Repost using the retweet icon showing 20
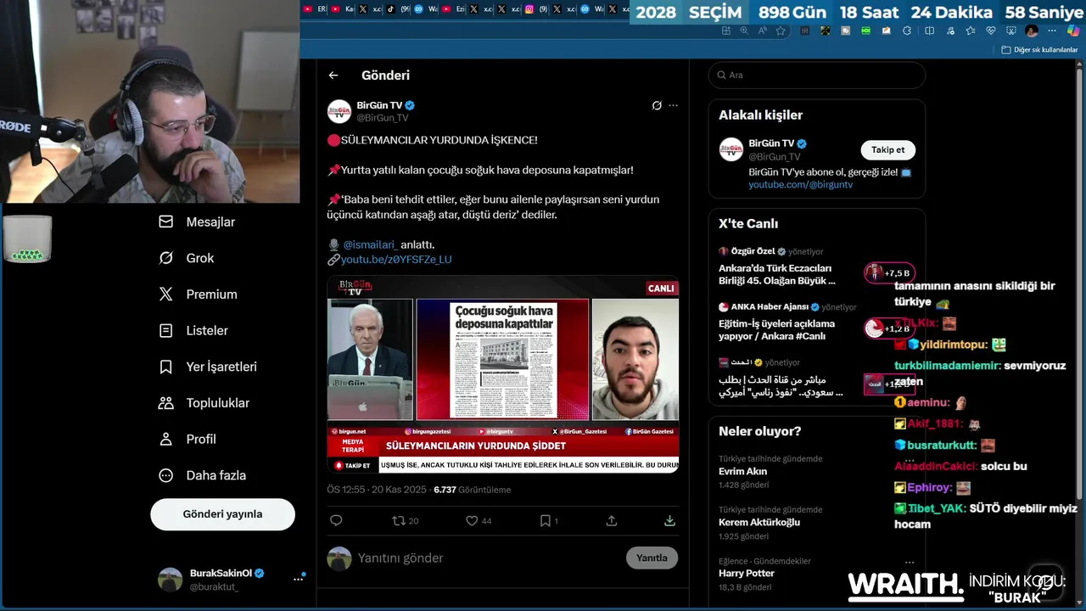This screenshot has width=1086, height=611. click(x=405, y=521)
